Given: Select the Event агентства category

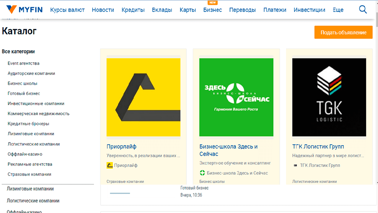Looking at the screenshot, I should pos(23,63).
